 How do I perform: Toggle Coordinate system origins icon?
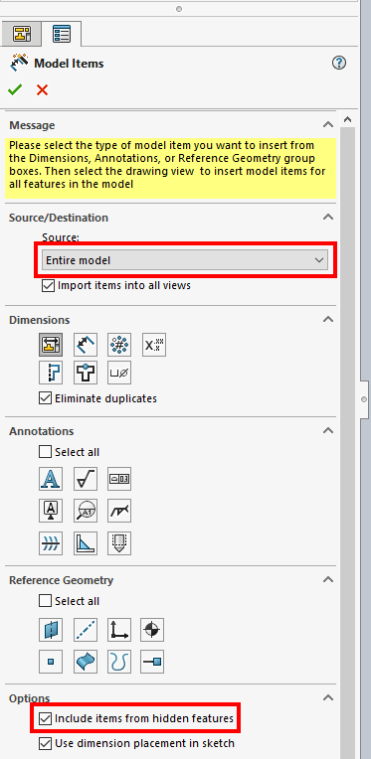pos(119,630)
